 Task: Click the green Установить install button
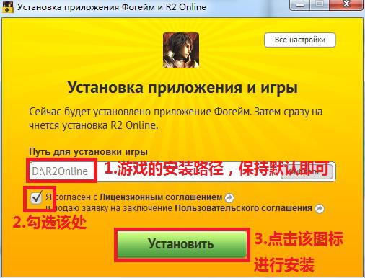(x=182, y=244)
